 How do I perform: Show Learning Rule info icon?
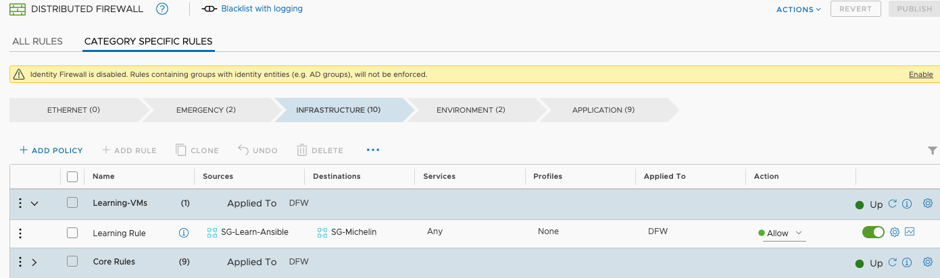[183, 233]
